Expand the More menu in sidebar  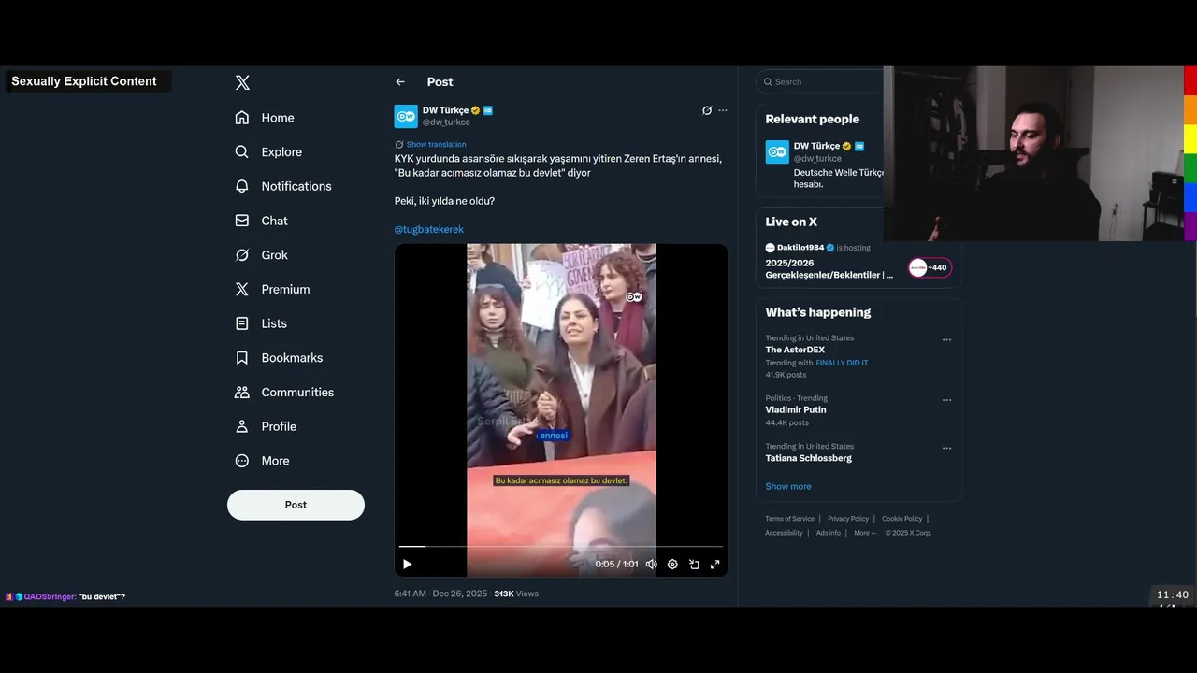click(262, 461)
